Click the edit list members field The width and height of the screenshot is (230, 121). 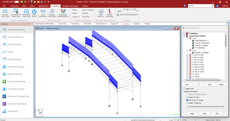pos(206,106)
